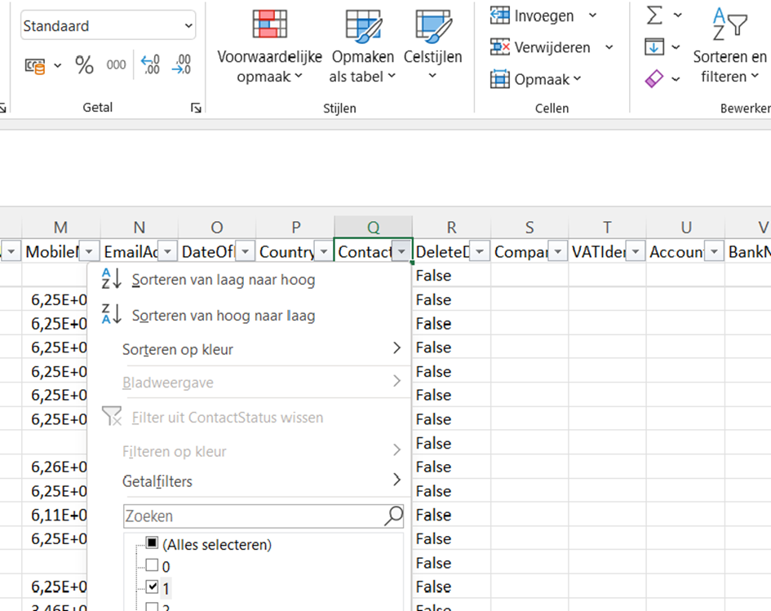Open the DeleteD column filter dropdown

480,252
